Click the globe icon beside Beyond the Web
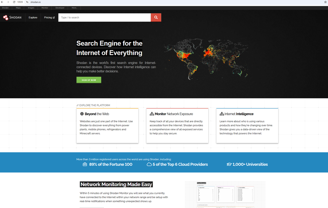This screenshot has width=328, height=208. 82,114
